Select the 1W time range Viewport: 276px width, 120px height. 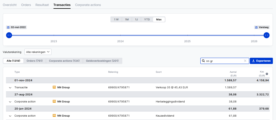116,20
